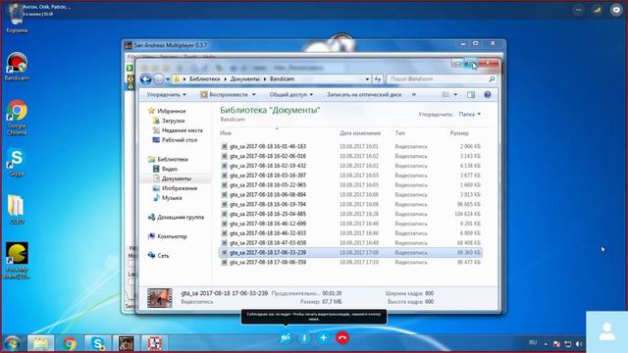Click the RU language indicator in the tray

pyautogui.click(x=533, y=343)
